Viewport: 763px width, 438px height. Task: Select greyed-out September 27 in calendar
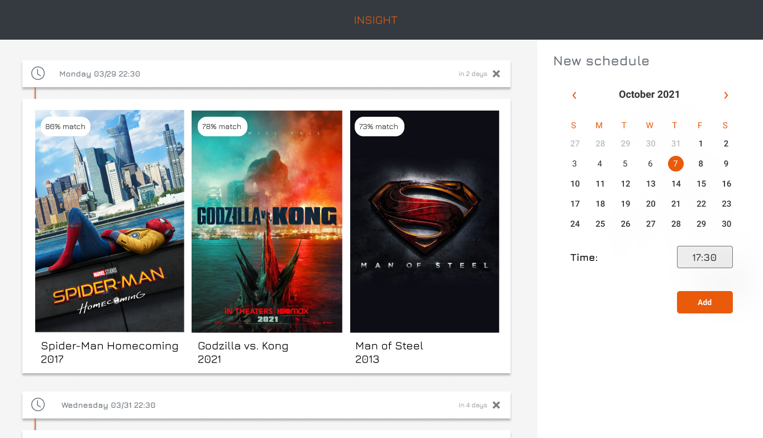tap(575, 144)
